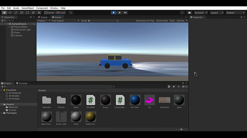Open collaboration services icon
The image size is (247, 138).
182,13
